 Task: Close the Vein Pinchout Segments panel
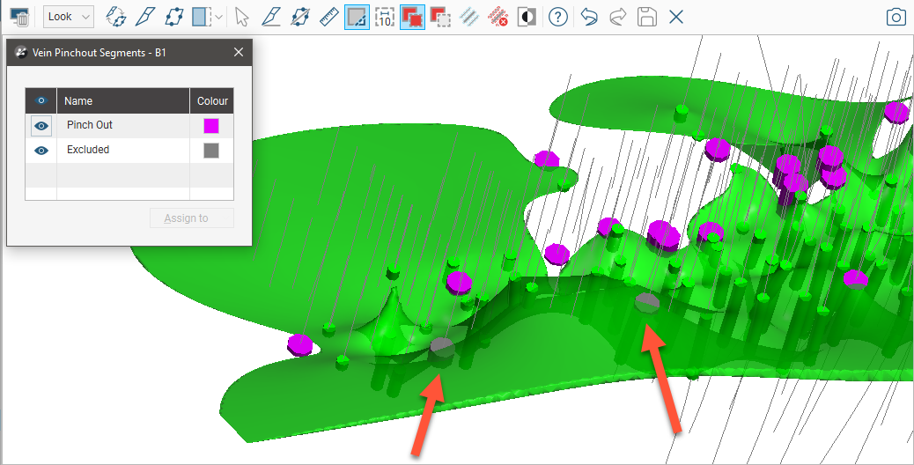pos(239,53)
